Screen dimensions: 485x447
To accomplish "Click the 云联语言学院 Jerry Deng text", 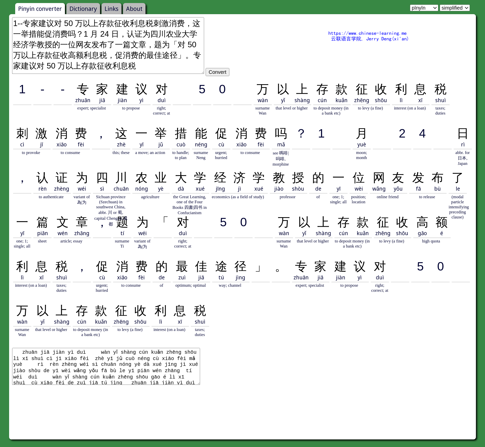I will pos(370,39).
